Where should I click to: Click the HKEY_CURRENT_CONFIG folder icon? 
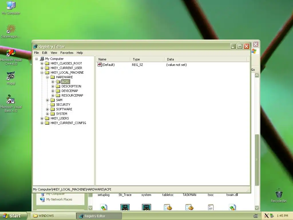tap(47, 123)
